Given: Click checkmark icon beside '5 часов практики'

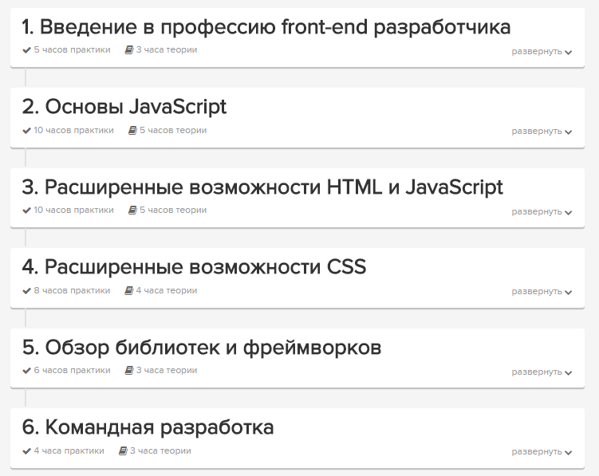Looking at the screenshot, I should coord(27,50).
